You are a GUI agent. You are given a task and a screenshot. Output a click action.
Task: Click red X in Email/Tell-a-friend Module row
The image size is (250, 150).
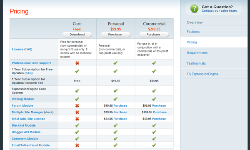pos(77,145)
